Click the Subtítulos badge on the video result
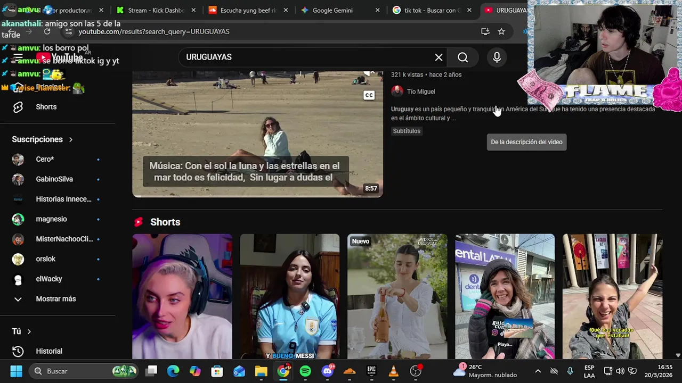Image resolution: width=682 pixels, height=383 pixels. tap(407, 131)
